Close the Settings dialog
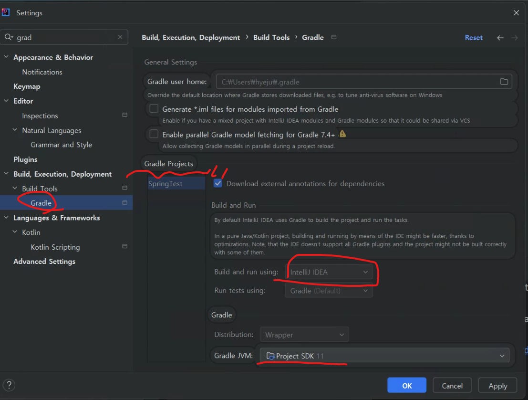The height and width of the screenshot is (400, 528). (x=516, y=13)
